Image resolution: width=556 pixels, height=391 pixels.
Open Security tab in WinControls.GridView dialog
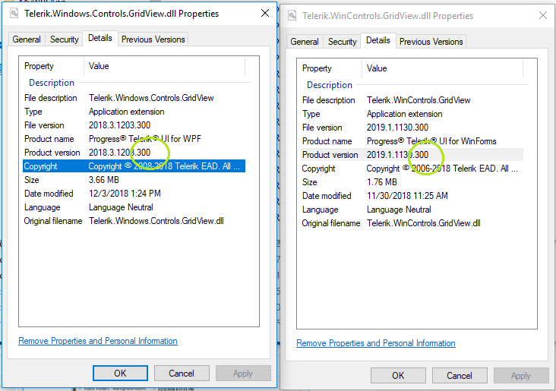pyautogui.click(x=342, y=42)
